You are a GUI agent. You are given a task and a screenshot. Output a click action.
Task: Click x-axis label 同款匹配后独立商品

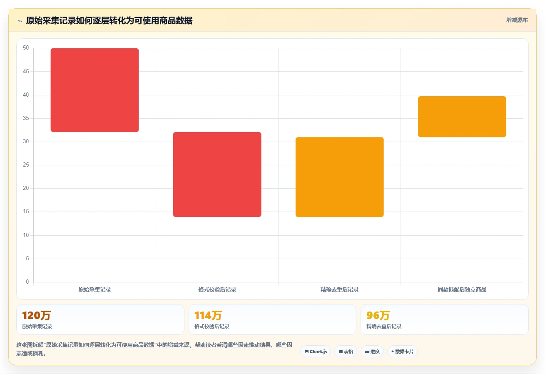[462, 289]
